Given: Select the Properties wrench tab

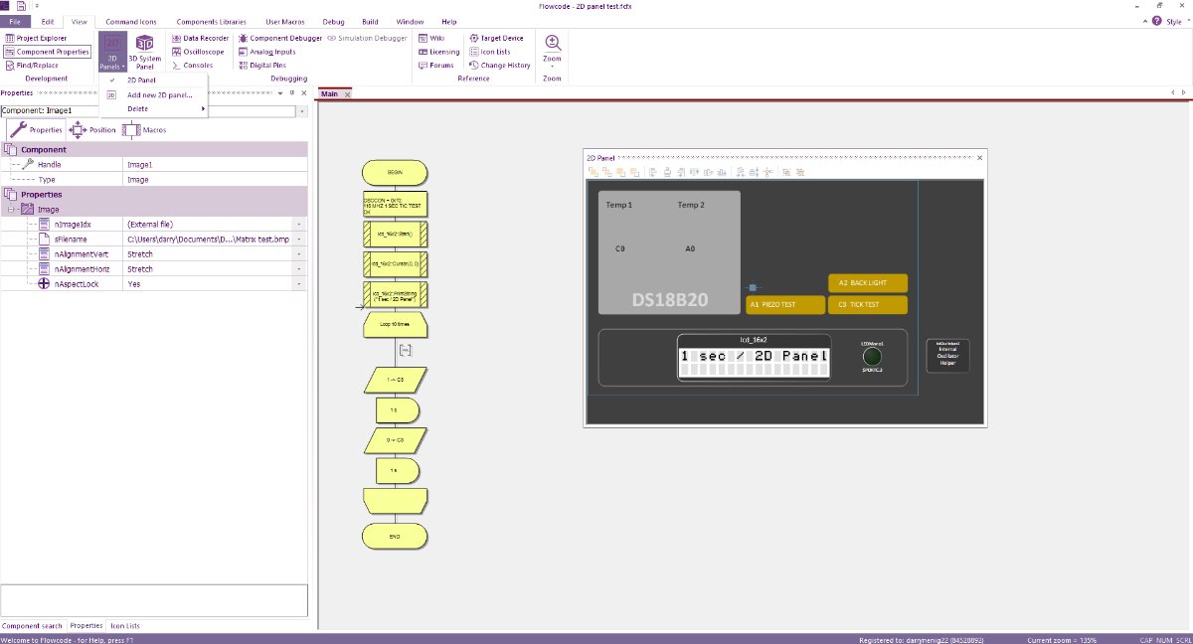Looking at the screenshot, I should point(36,129).
